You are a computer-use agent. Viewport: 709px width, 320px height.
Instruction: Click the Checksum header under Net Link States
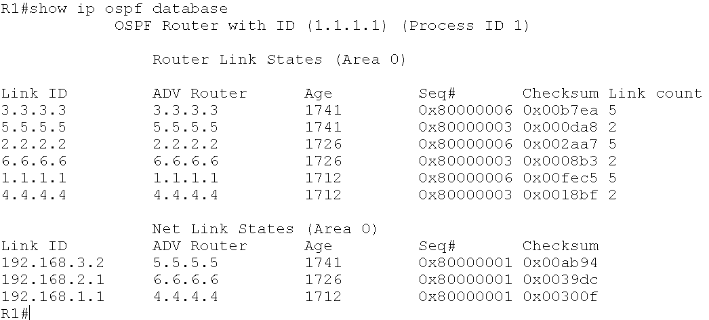[560, 245]
